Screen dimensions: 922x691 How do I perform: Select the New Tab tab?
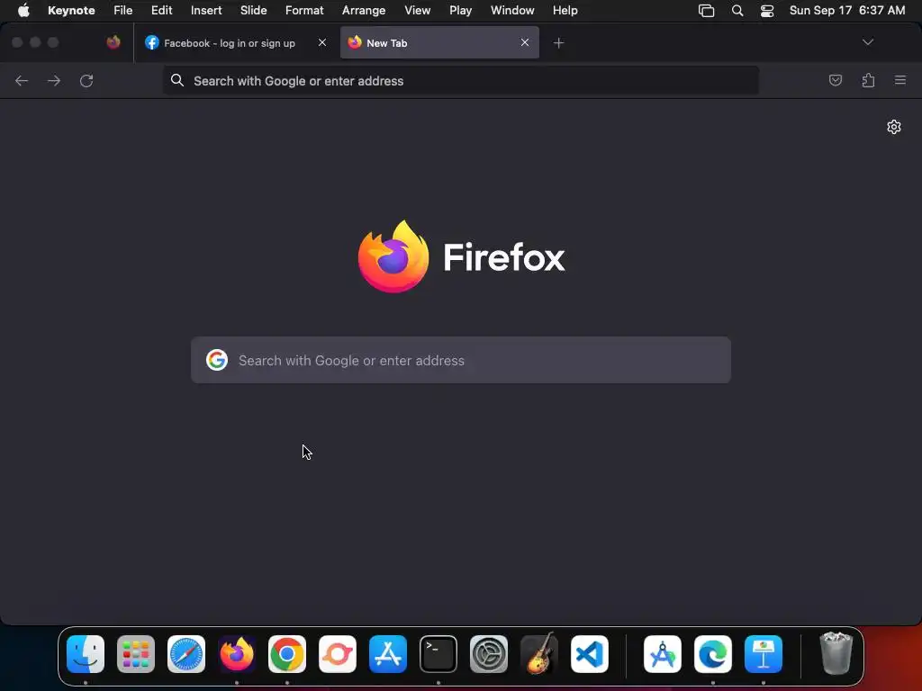click(x=439, y=42)
